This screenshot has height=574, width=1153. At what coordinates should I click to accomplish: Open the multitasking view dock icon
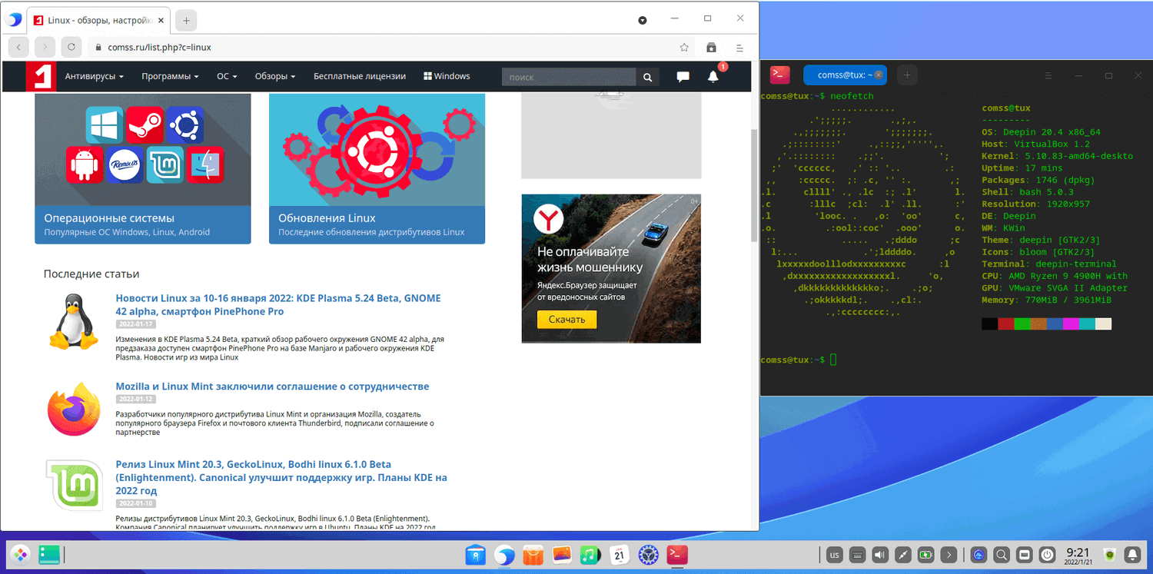pos(49,554)
